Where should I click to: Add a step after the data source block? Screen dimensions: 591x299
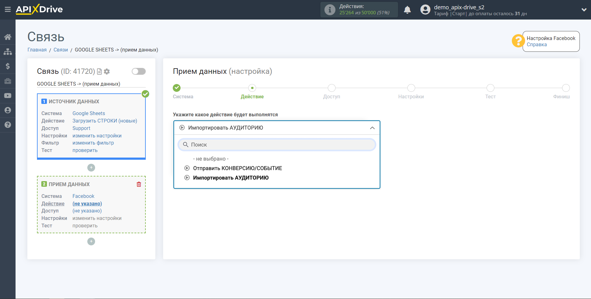pos(91,167)
